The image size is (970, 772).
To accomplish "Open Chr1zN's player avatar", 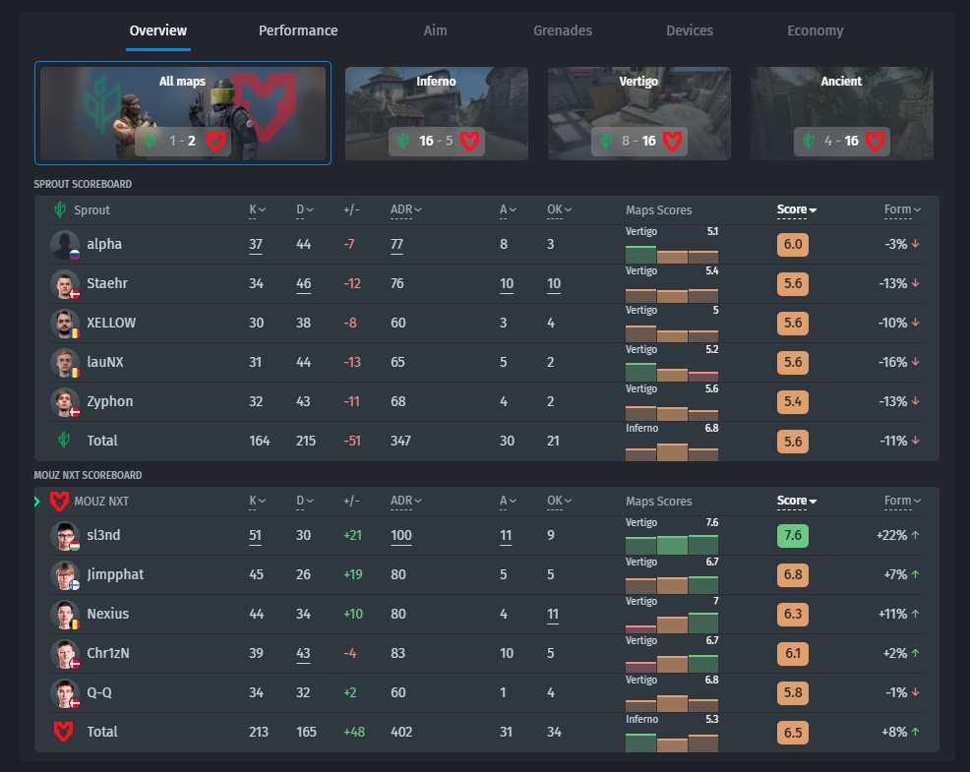I will coord(65,653).
